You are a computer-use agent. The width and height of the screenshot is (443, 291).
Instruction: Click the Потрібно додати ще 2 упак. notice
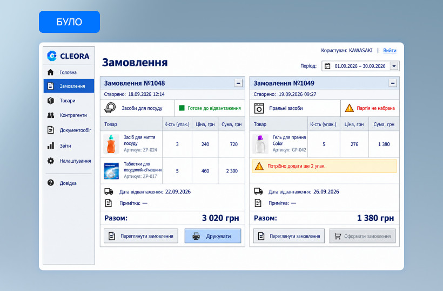324,166
